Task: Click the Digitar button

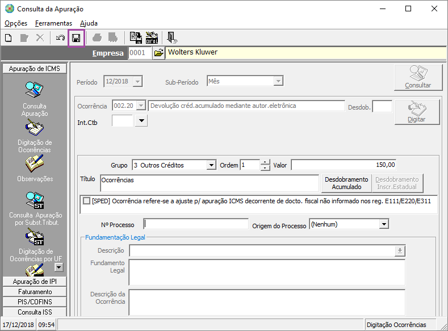Action: tap(417, 112)
